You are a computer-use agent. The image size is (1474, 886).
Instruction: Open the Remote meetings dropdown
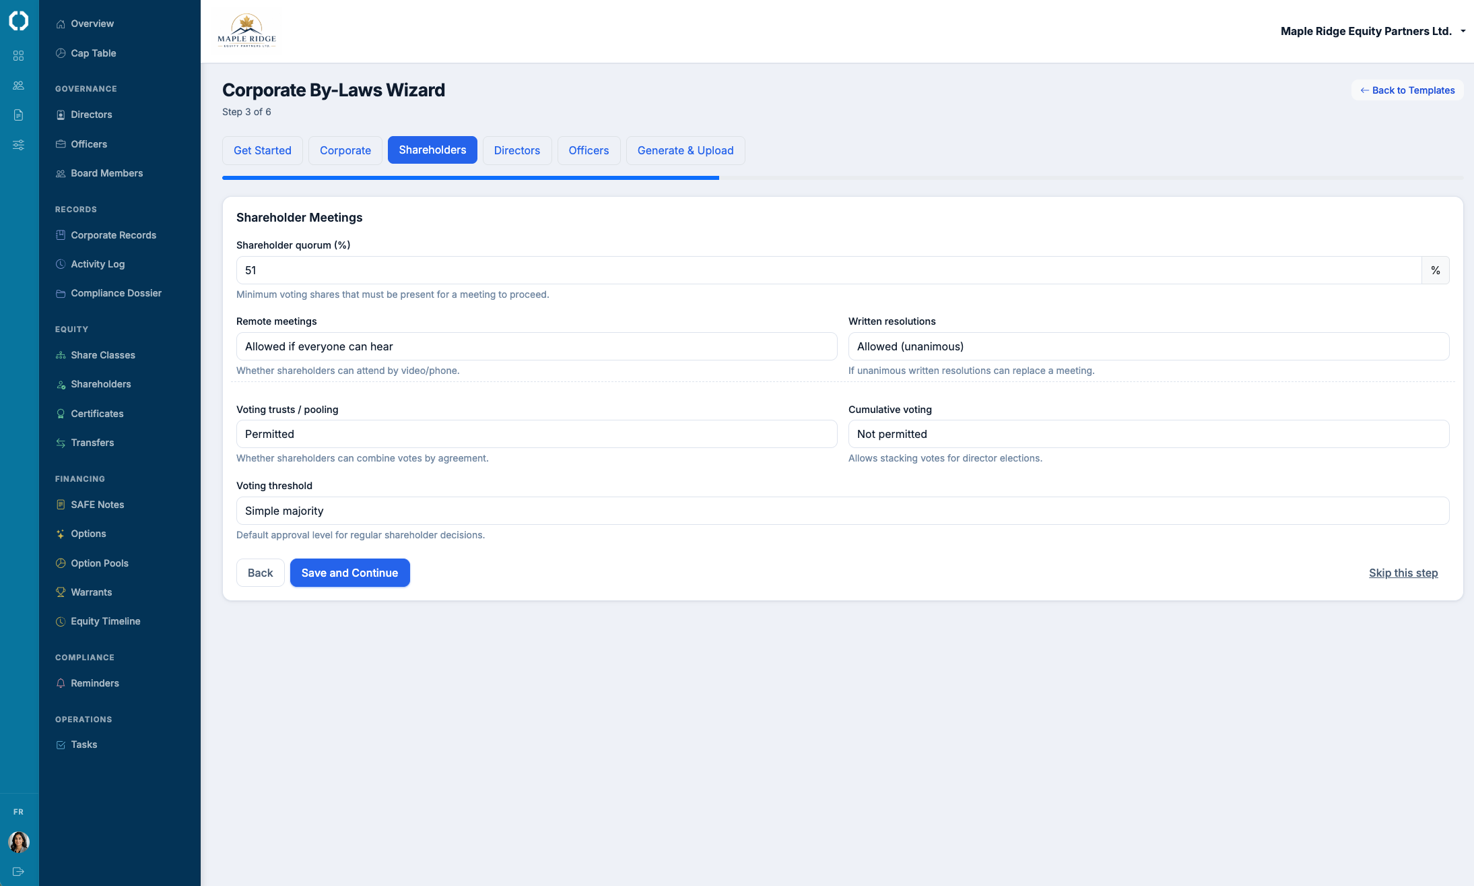(537, 346)
